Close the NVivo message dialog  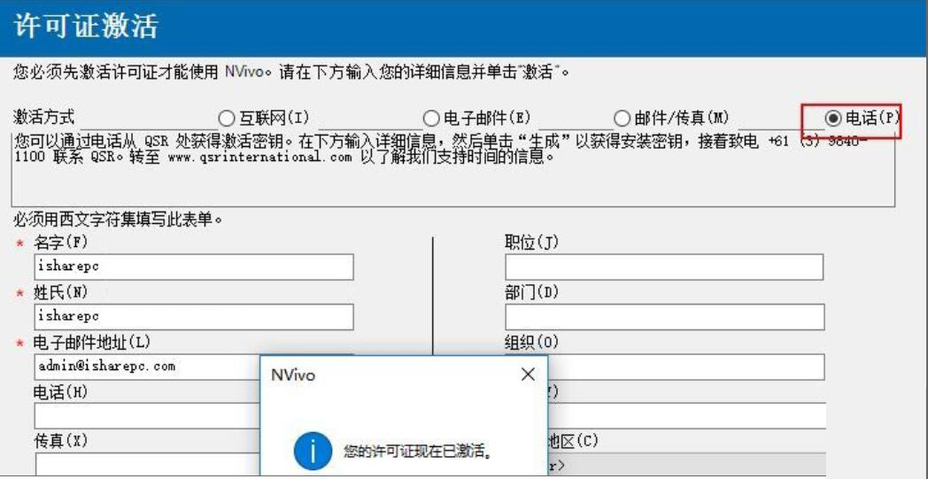point(528,375)
